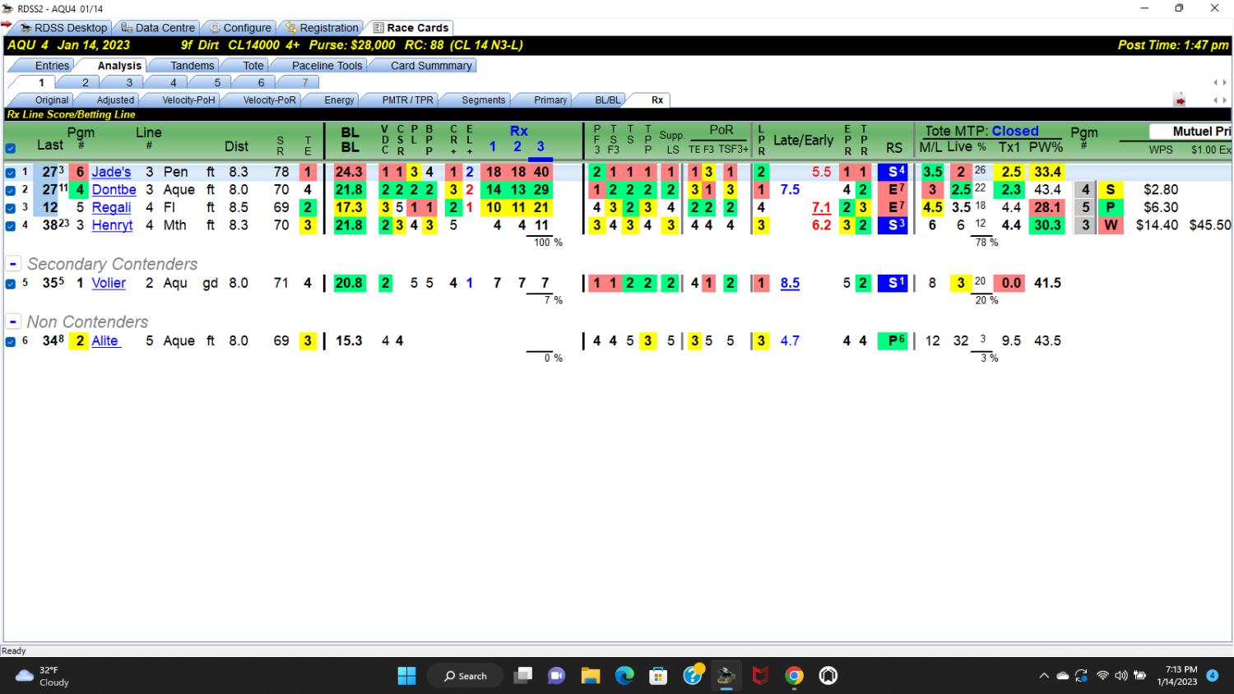Toggle the checkbox for horse Regali

click(x=11, y=208)
